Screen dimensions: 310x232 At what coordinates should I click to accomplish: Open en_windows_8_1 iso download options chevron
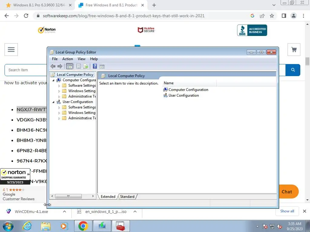tap(135, 211)
